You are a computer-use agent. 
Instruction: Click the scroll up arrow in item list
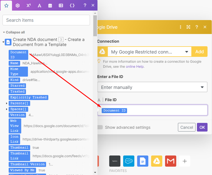point(95,13)
